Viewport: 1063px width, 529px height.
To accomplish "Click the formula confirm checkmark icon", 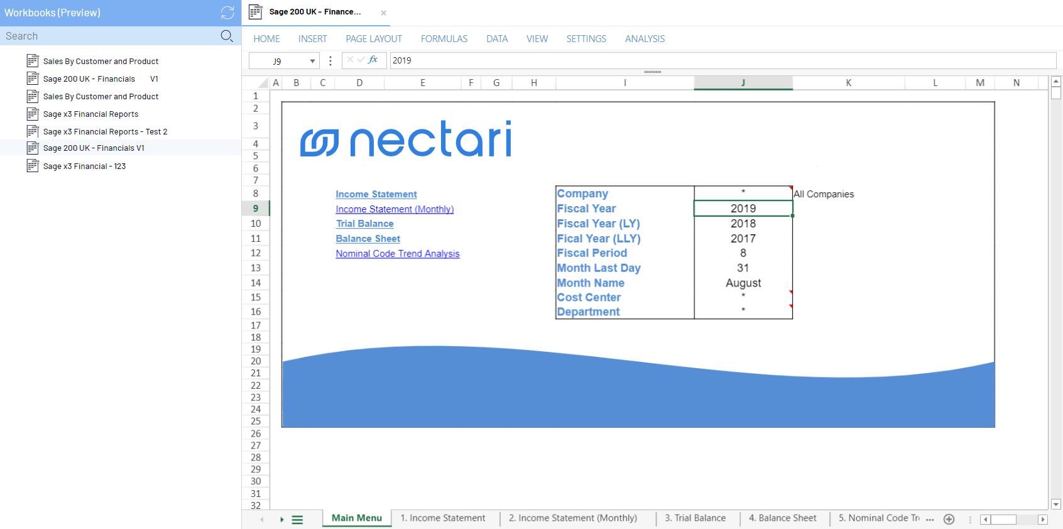I will [x=361, y=60].
